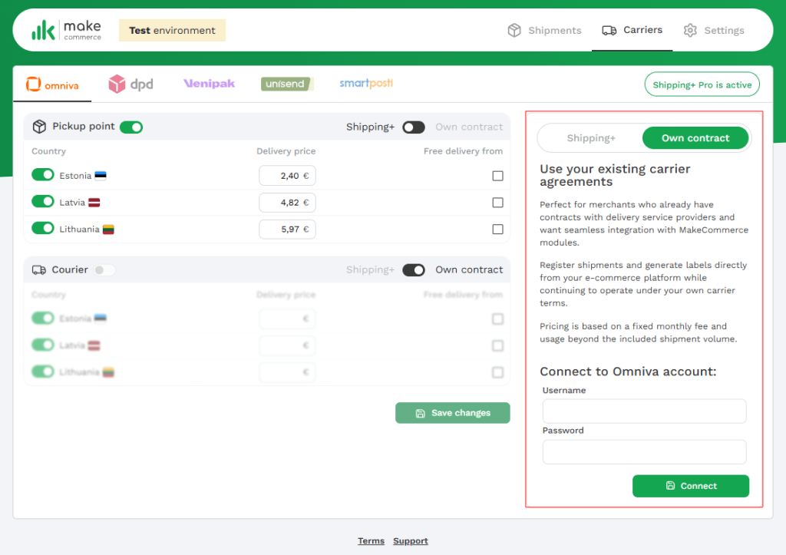786x555 pixels.
Task: Click the Save changes button
Action: [x=453, y=413]
